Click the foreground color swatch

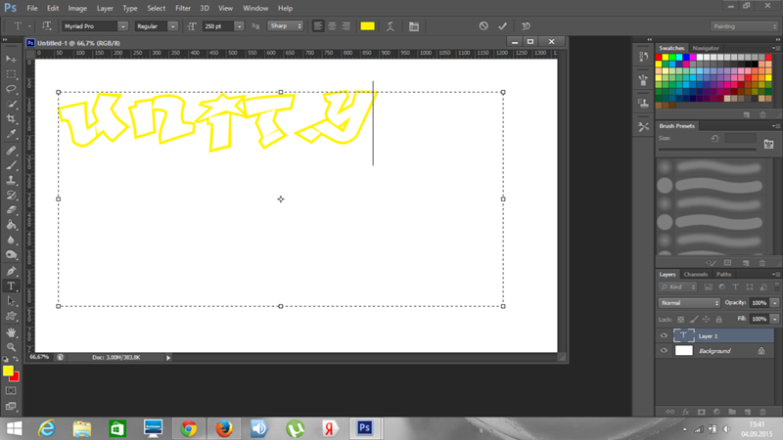coord(8,371)
